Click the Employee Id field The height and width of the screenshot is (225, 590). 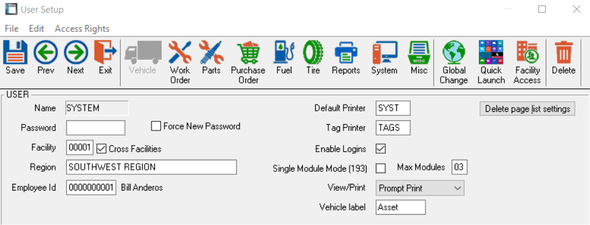[x=91, y=188]
